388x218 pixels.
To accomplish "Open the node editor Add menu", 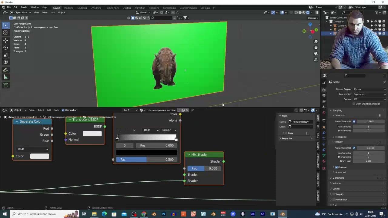I will 48,110.
